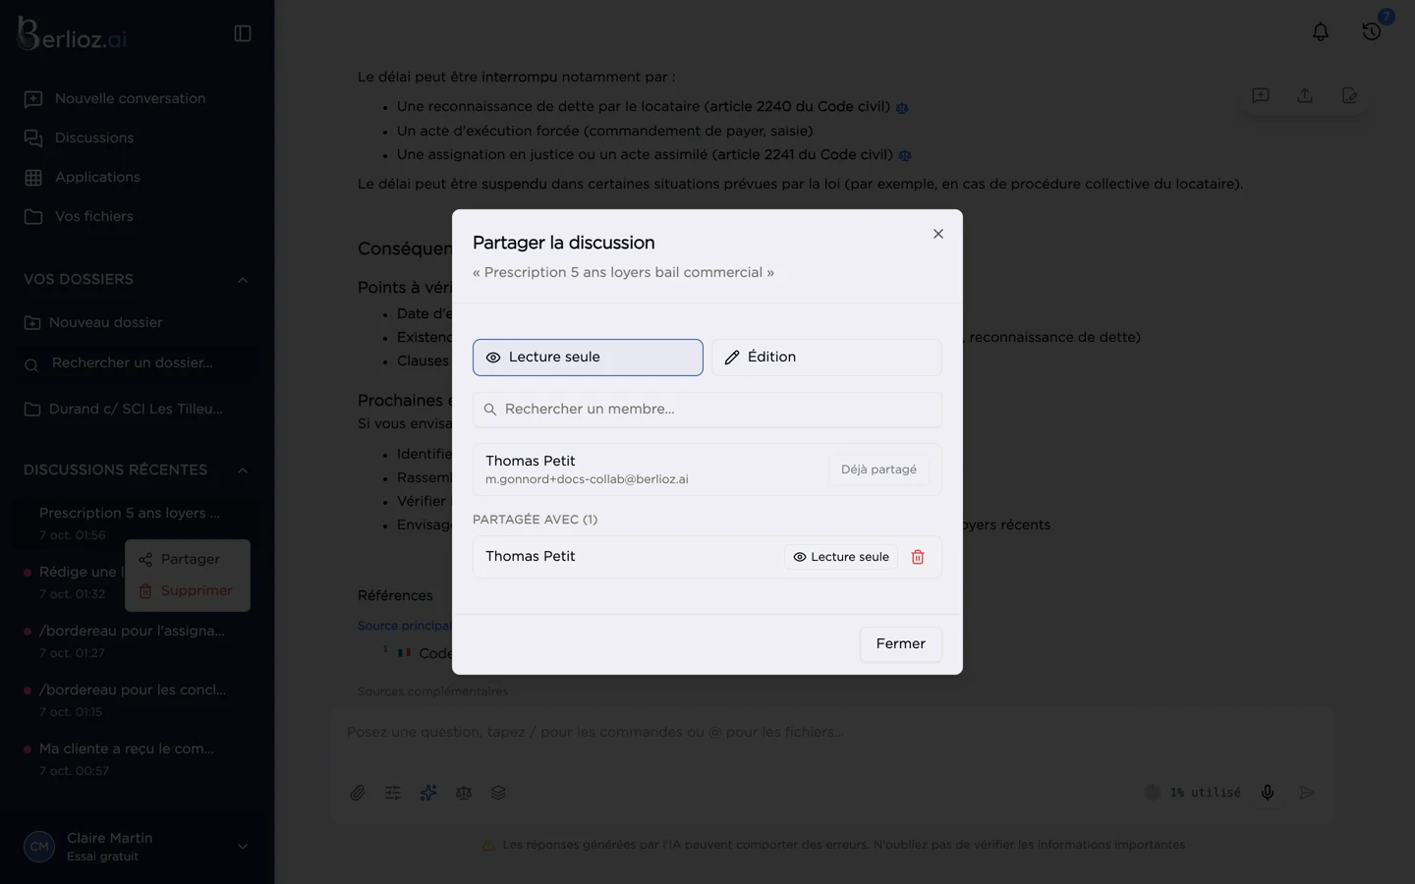Choose Supprimer in the context menu
Viewport: 1415px width, 884px height.
click(x=187, y=591)
